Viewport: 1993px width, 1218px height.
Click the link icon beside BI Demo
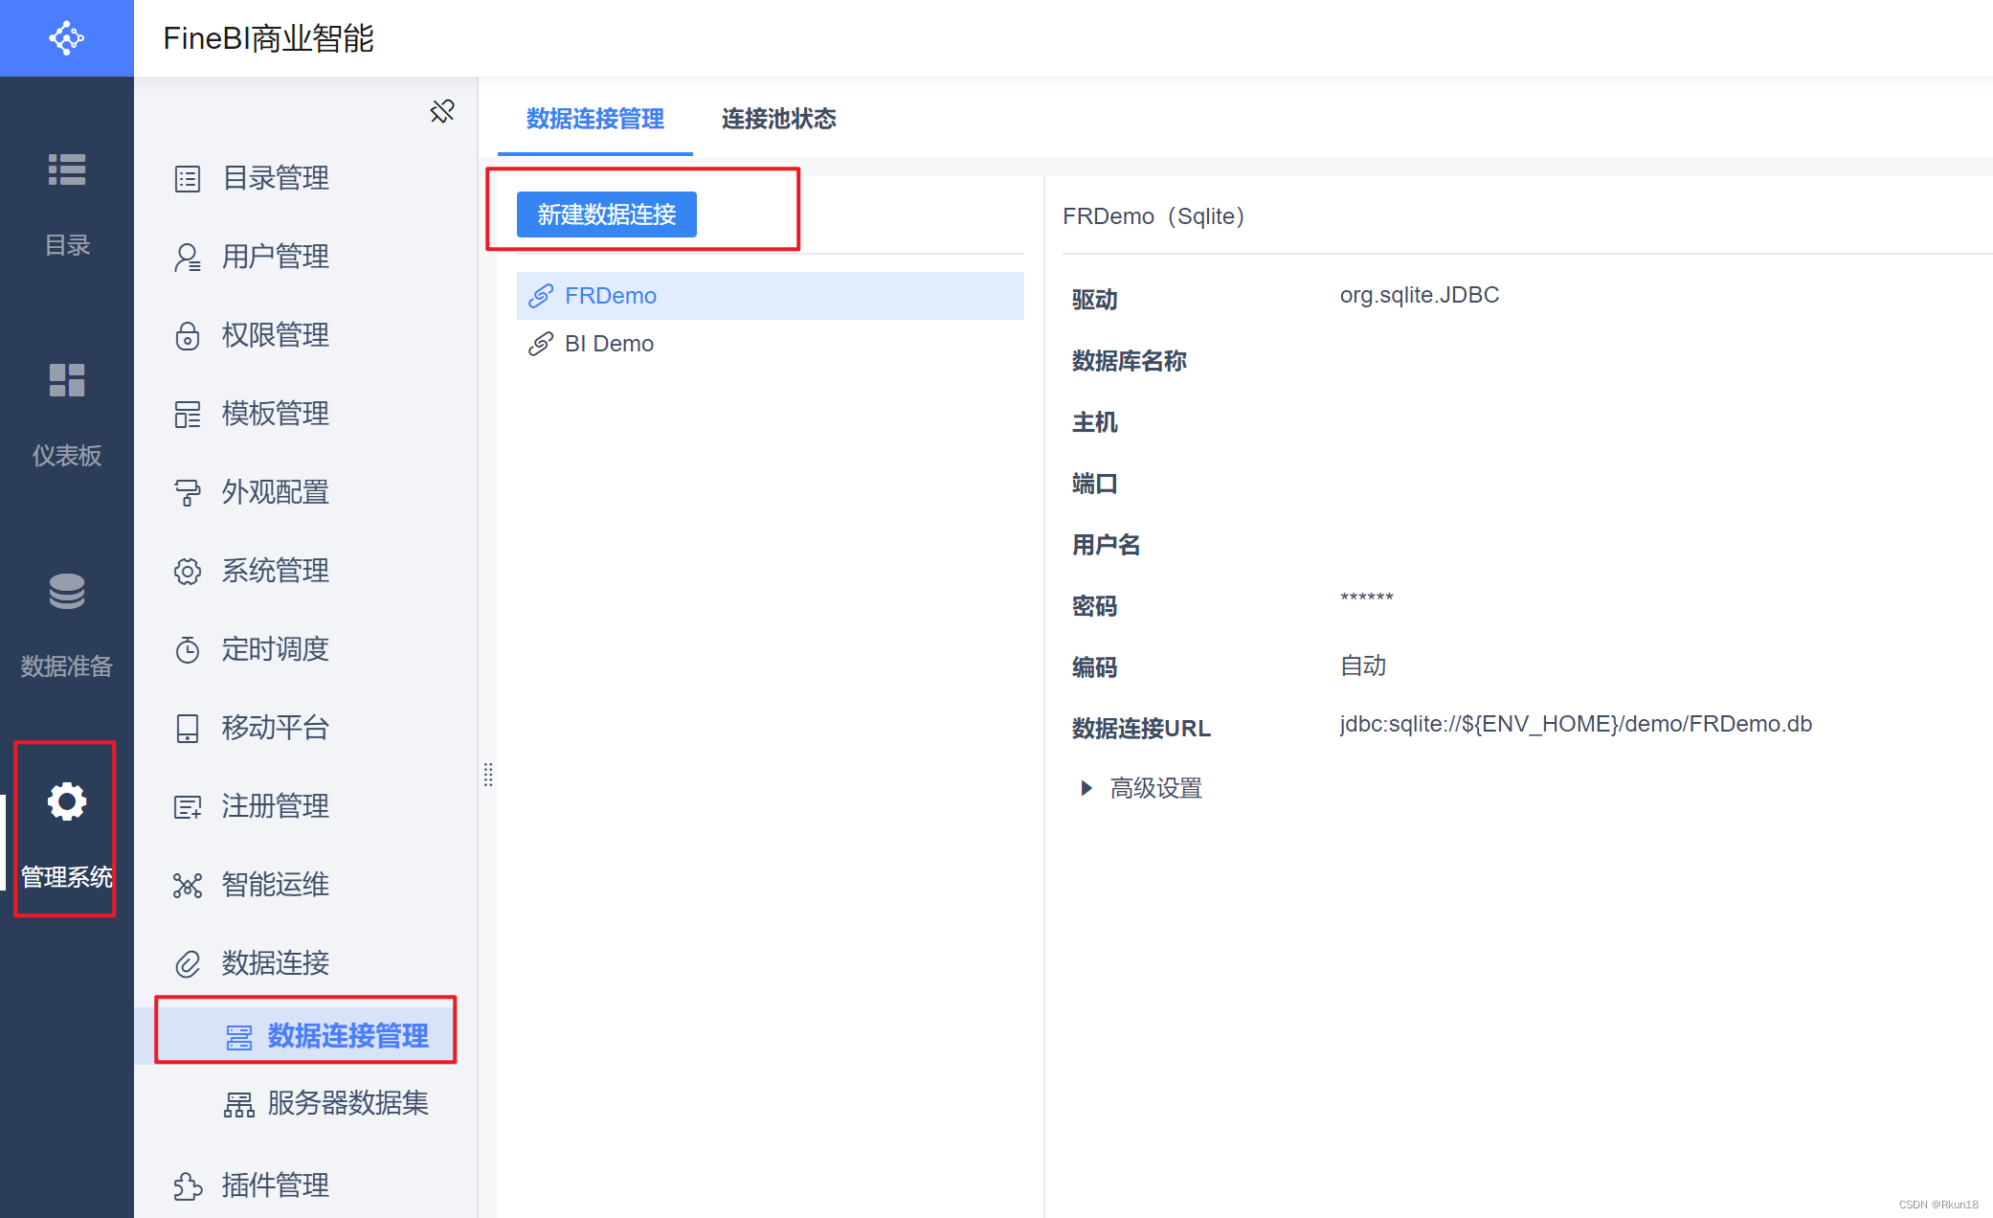[541, 344]
